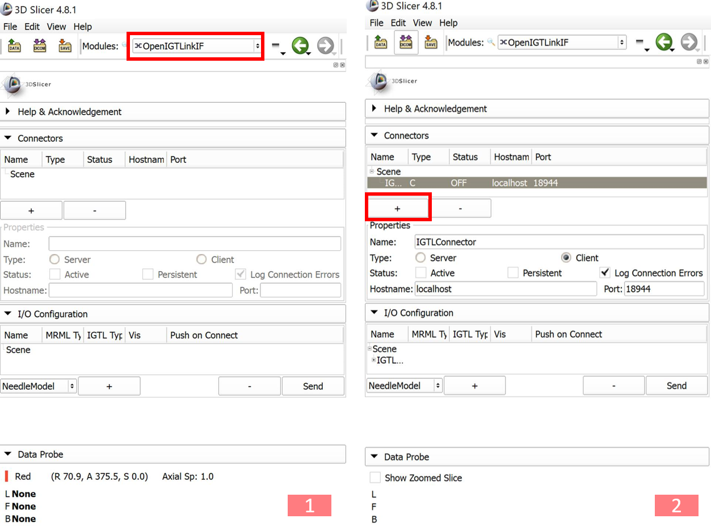Collapse the Data Probe section in left window
Screen dimensions: 711x531
point(173,454)
